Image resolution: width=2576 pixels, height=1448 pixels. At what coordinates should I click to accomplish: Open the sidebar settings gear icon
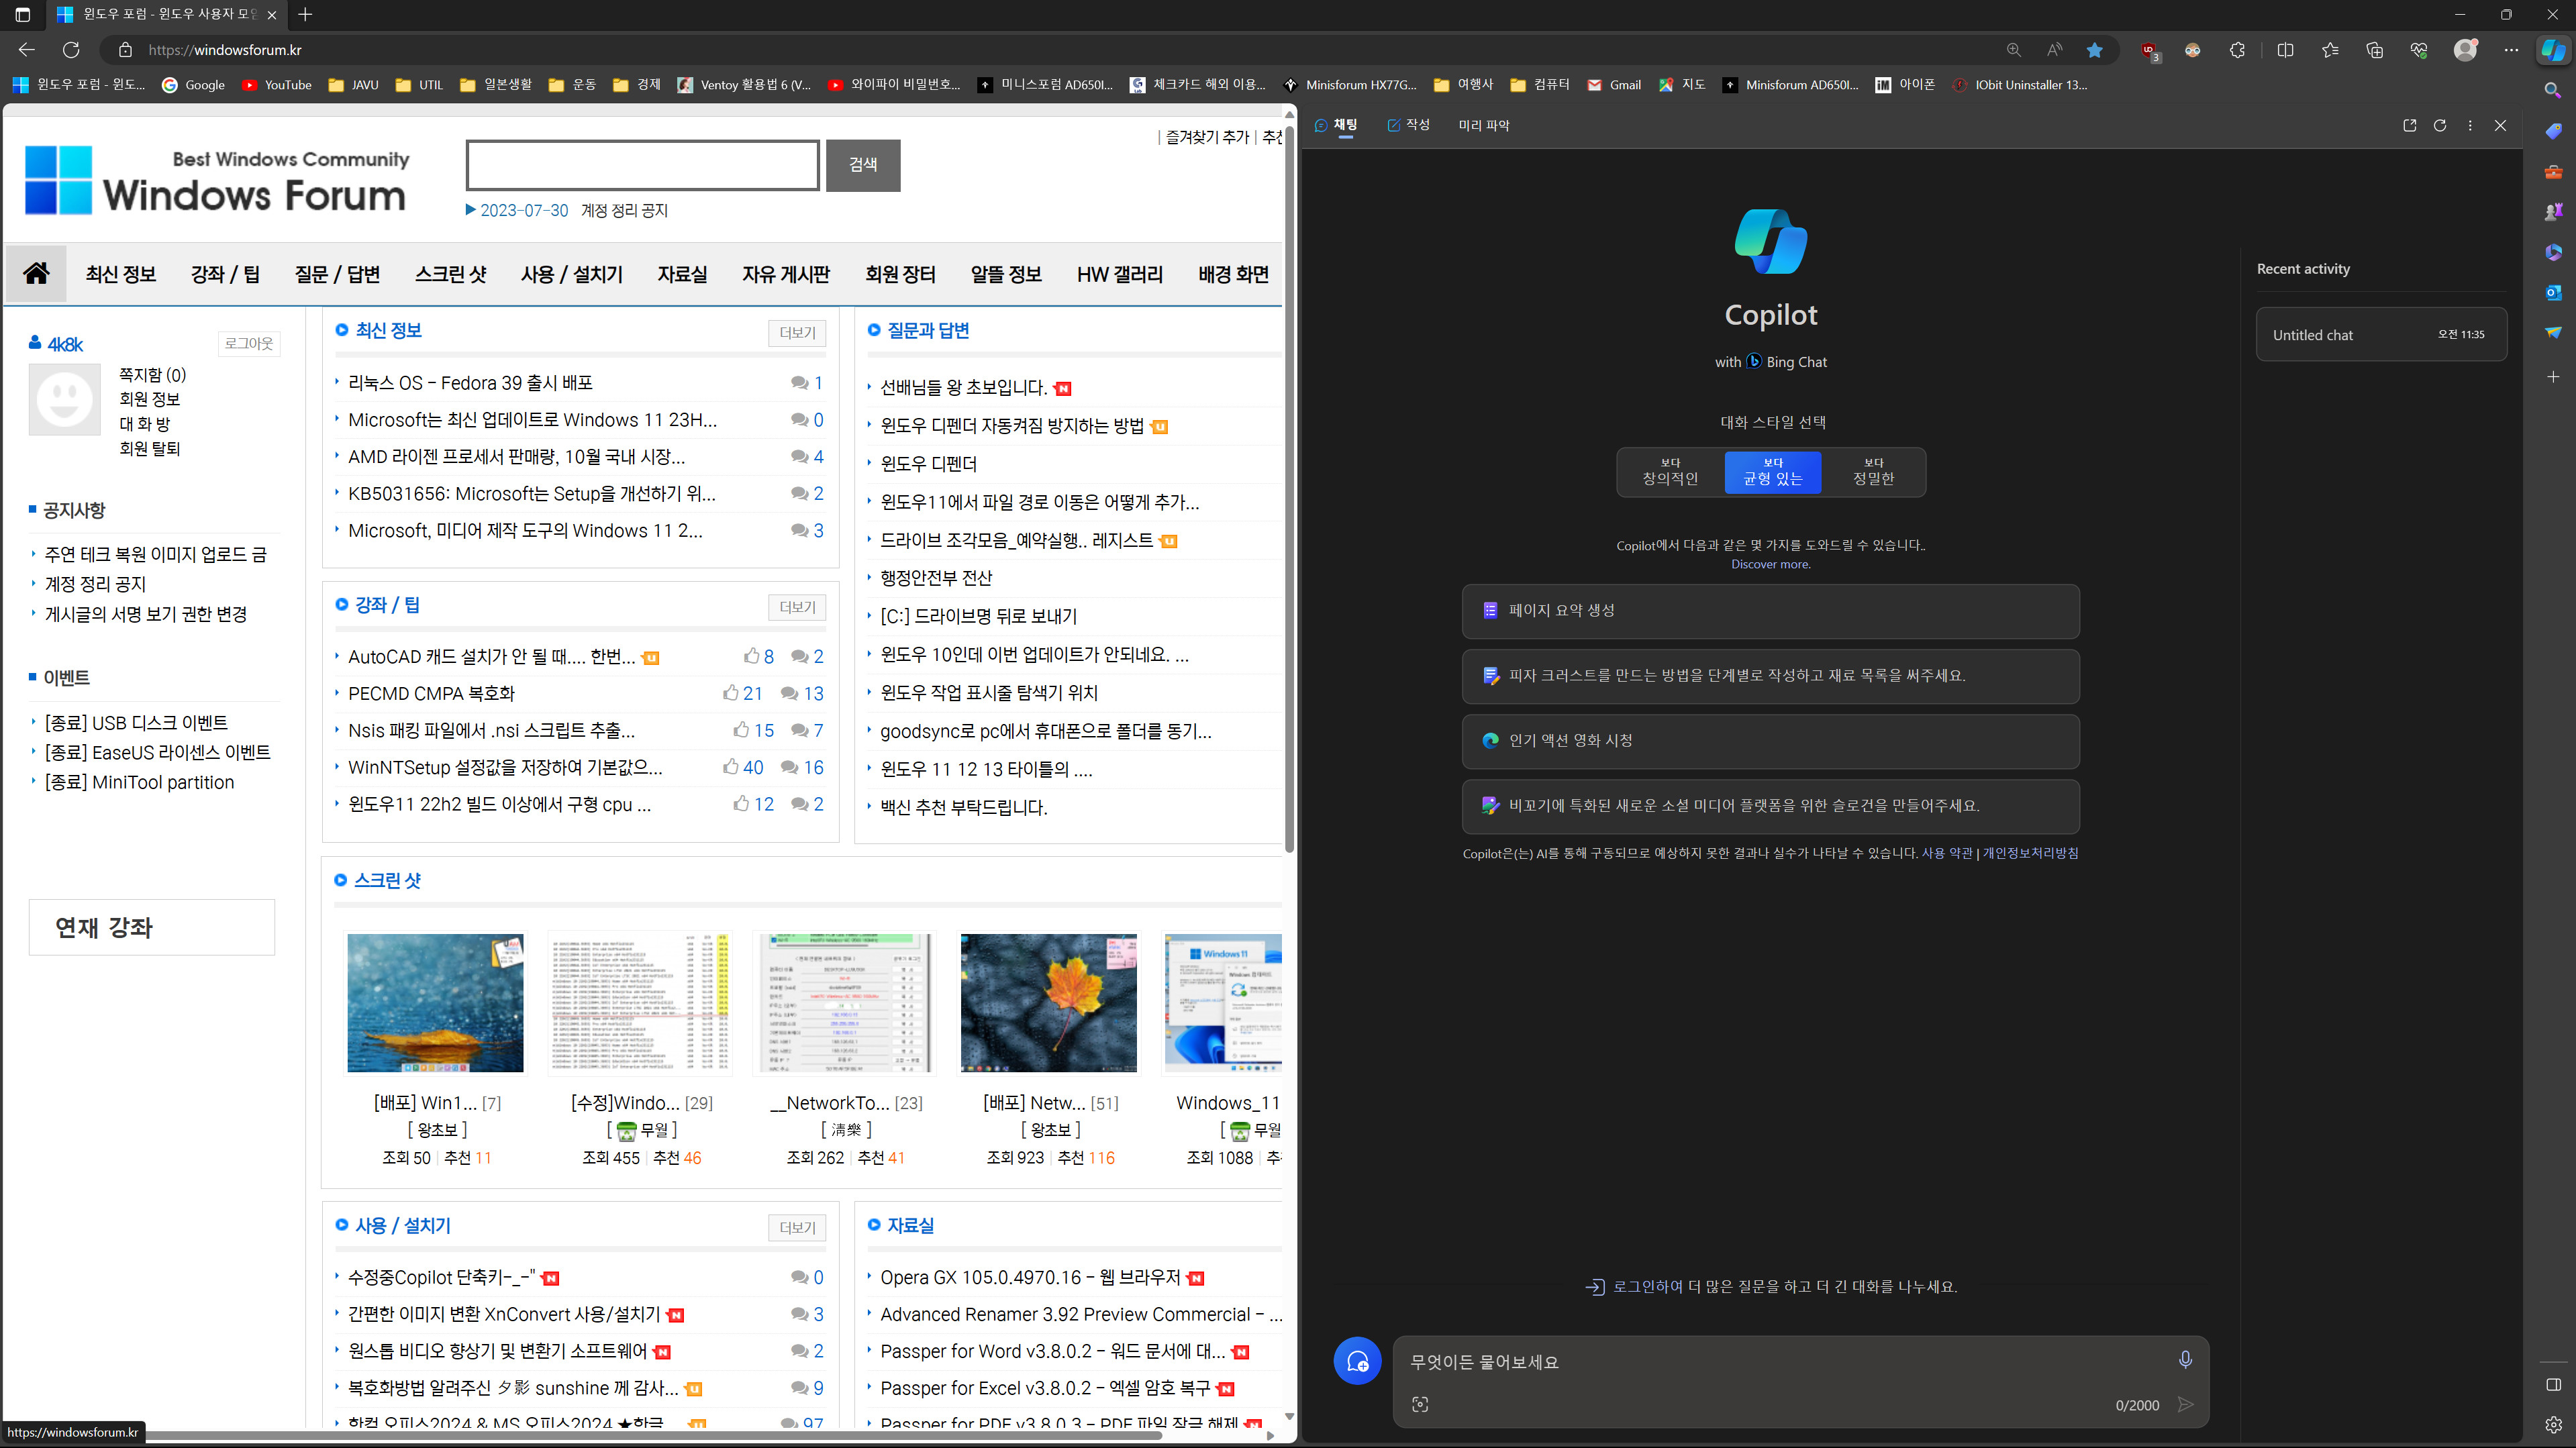[x=2553, y=1424]
